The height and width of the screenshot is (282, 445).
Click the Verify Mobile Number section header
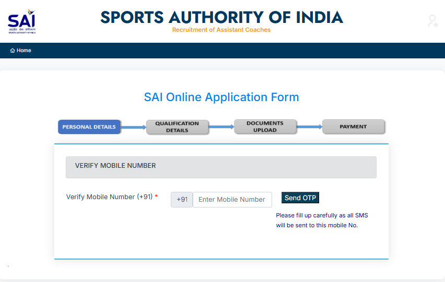[x=221, y=167]
